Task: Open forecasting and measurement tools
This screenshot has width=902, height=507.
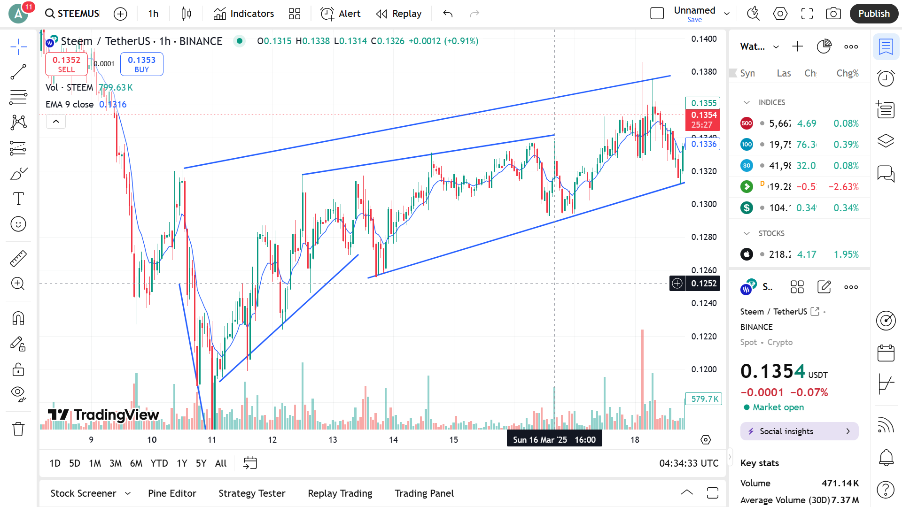Action: tap(18, 148)
